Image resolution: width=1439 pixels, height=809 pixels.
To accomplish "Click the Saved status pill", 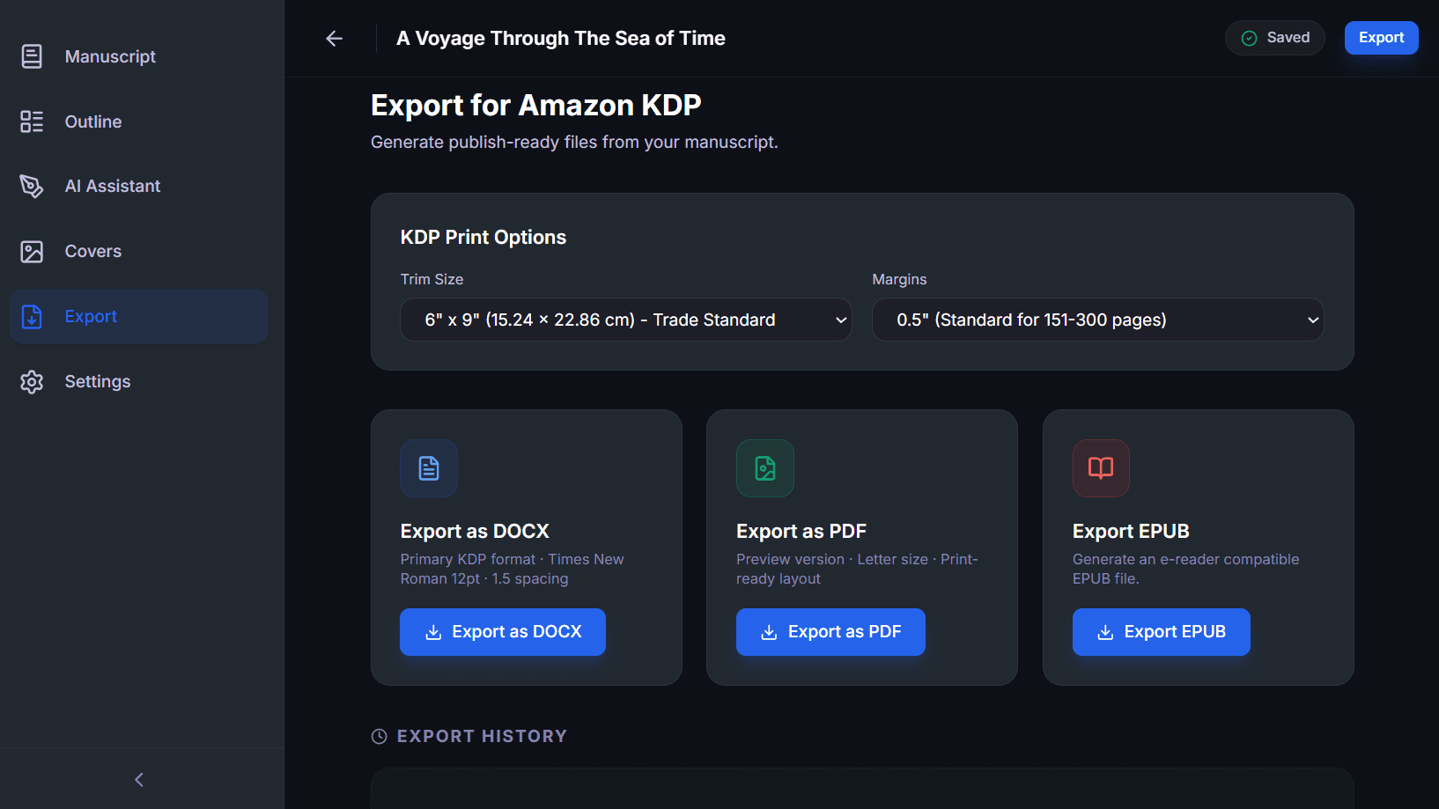I will coord(1275,38).
